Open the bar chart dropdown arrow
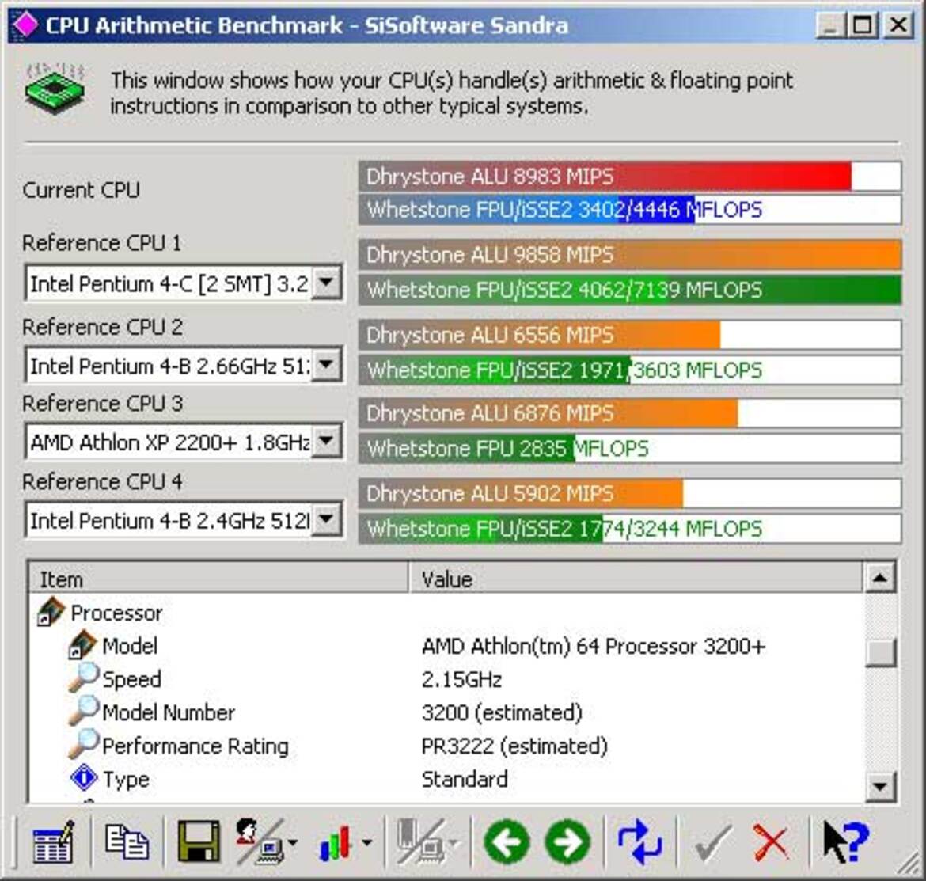The width and height of the screenshot is (926, 881). click(366, 842)
